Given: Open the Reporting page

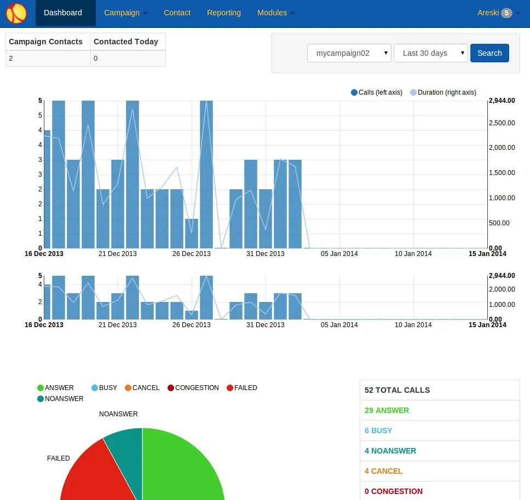Looking at the screenshot, I should click(x=224, y=13).
